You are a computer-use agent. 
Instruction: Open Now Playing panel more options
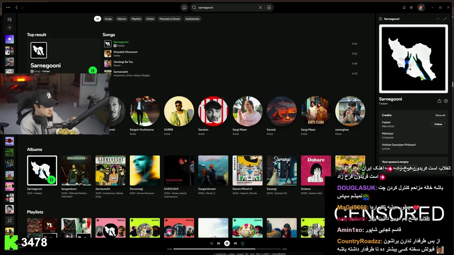pyautogui.click(x=438, y=19)
